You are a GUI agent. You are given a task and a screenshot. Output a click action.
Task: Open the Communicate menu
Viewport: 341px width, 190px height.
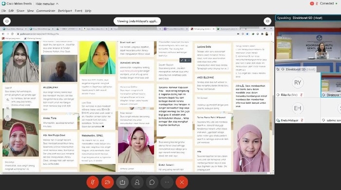pos(46,11)
